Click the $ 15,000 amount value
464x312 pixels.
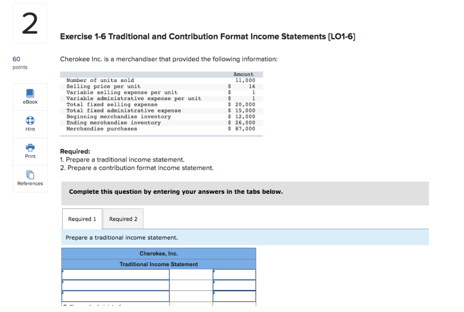[x=242, y=110]
